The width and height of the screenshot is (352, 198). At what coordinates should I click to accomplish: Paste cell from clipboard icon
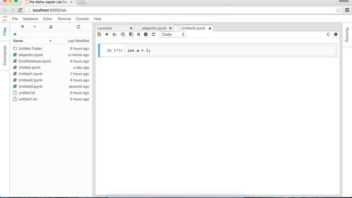click(x=131, y=34)
